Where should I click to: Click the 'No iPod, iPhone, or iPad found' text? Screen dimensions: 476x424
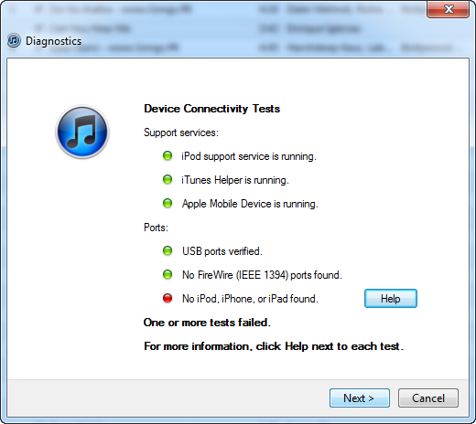click(x=250, y=299)
